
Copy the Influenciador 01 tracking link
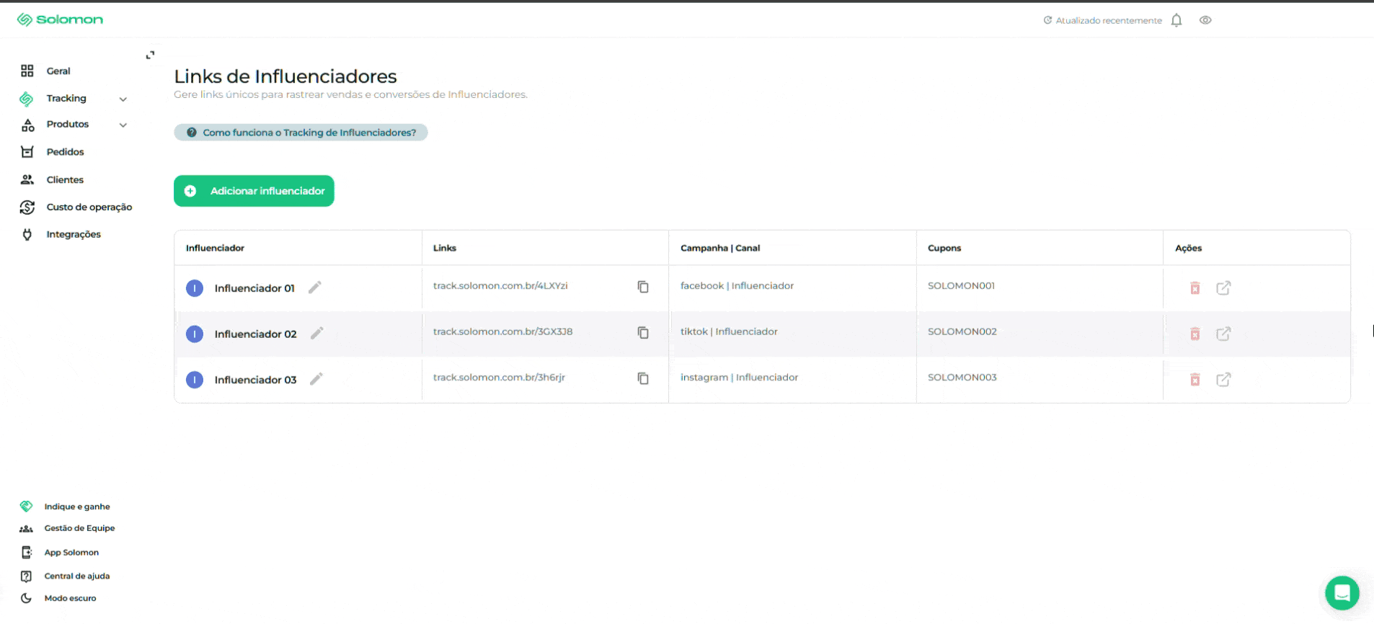coord(643,287)
